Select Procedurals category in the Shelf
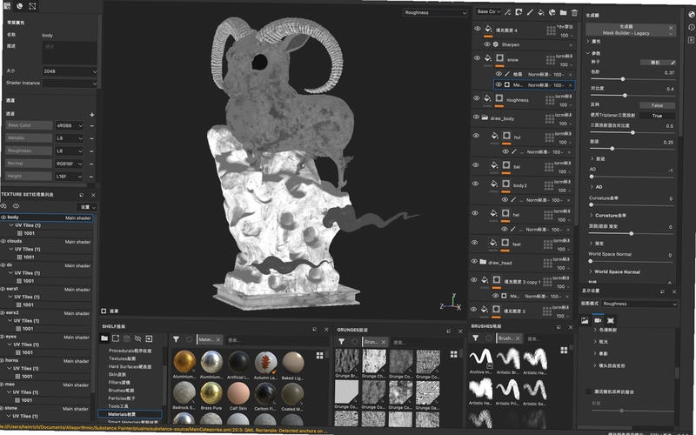This screenshot has height=435, width=696. click(x=130, y=351)
